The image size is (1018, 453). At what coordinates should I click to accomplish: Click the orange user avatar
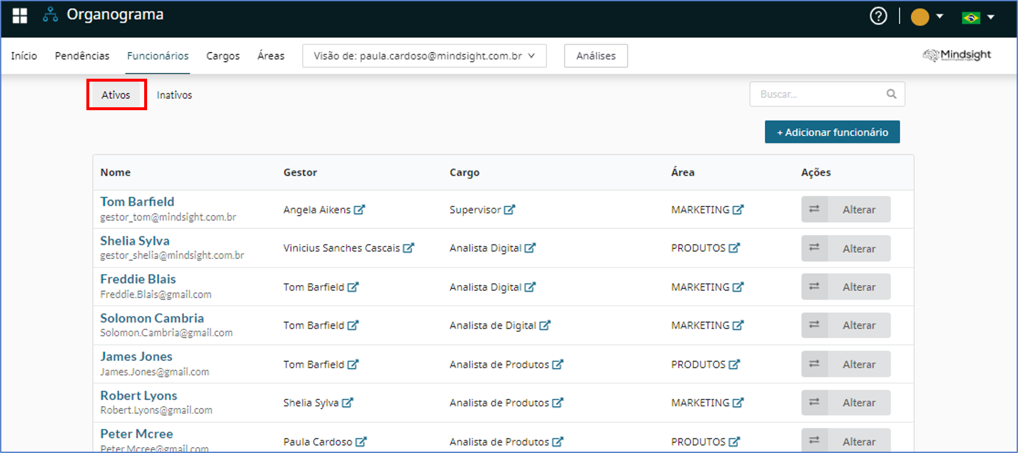pyautogui.click(x=920, y=17)
